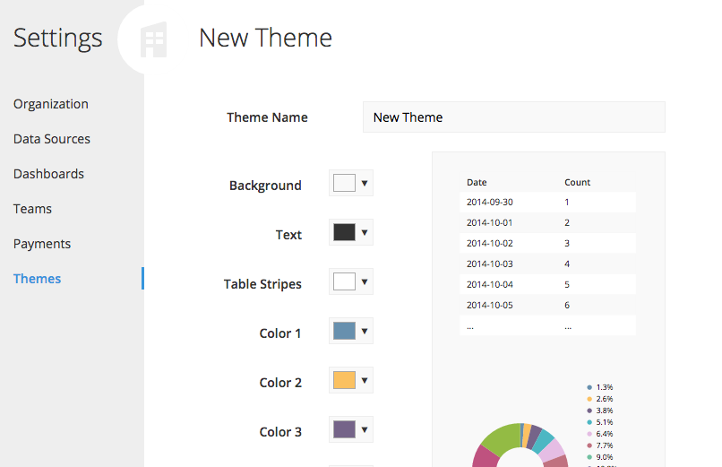
Task: Click the Settings sidebar heading
Action: [58, 39]
